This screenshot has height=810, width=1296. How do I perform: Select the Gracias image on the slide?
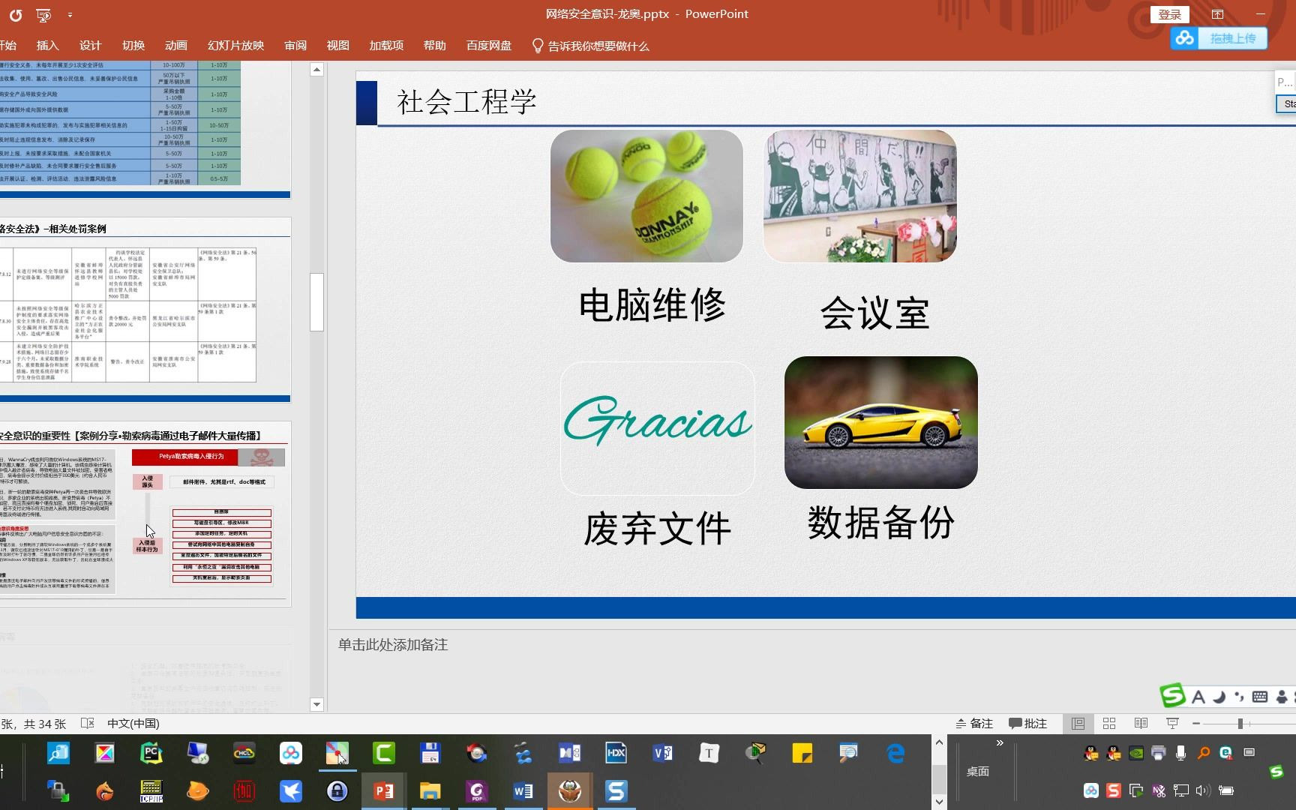tap(658, 428)
